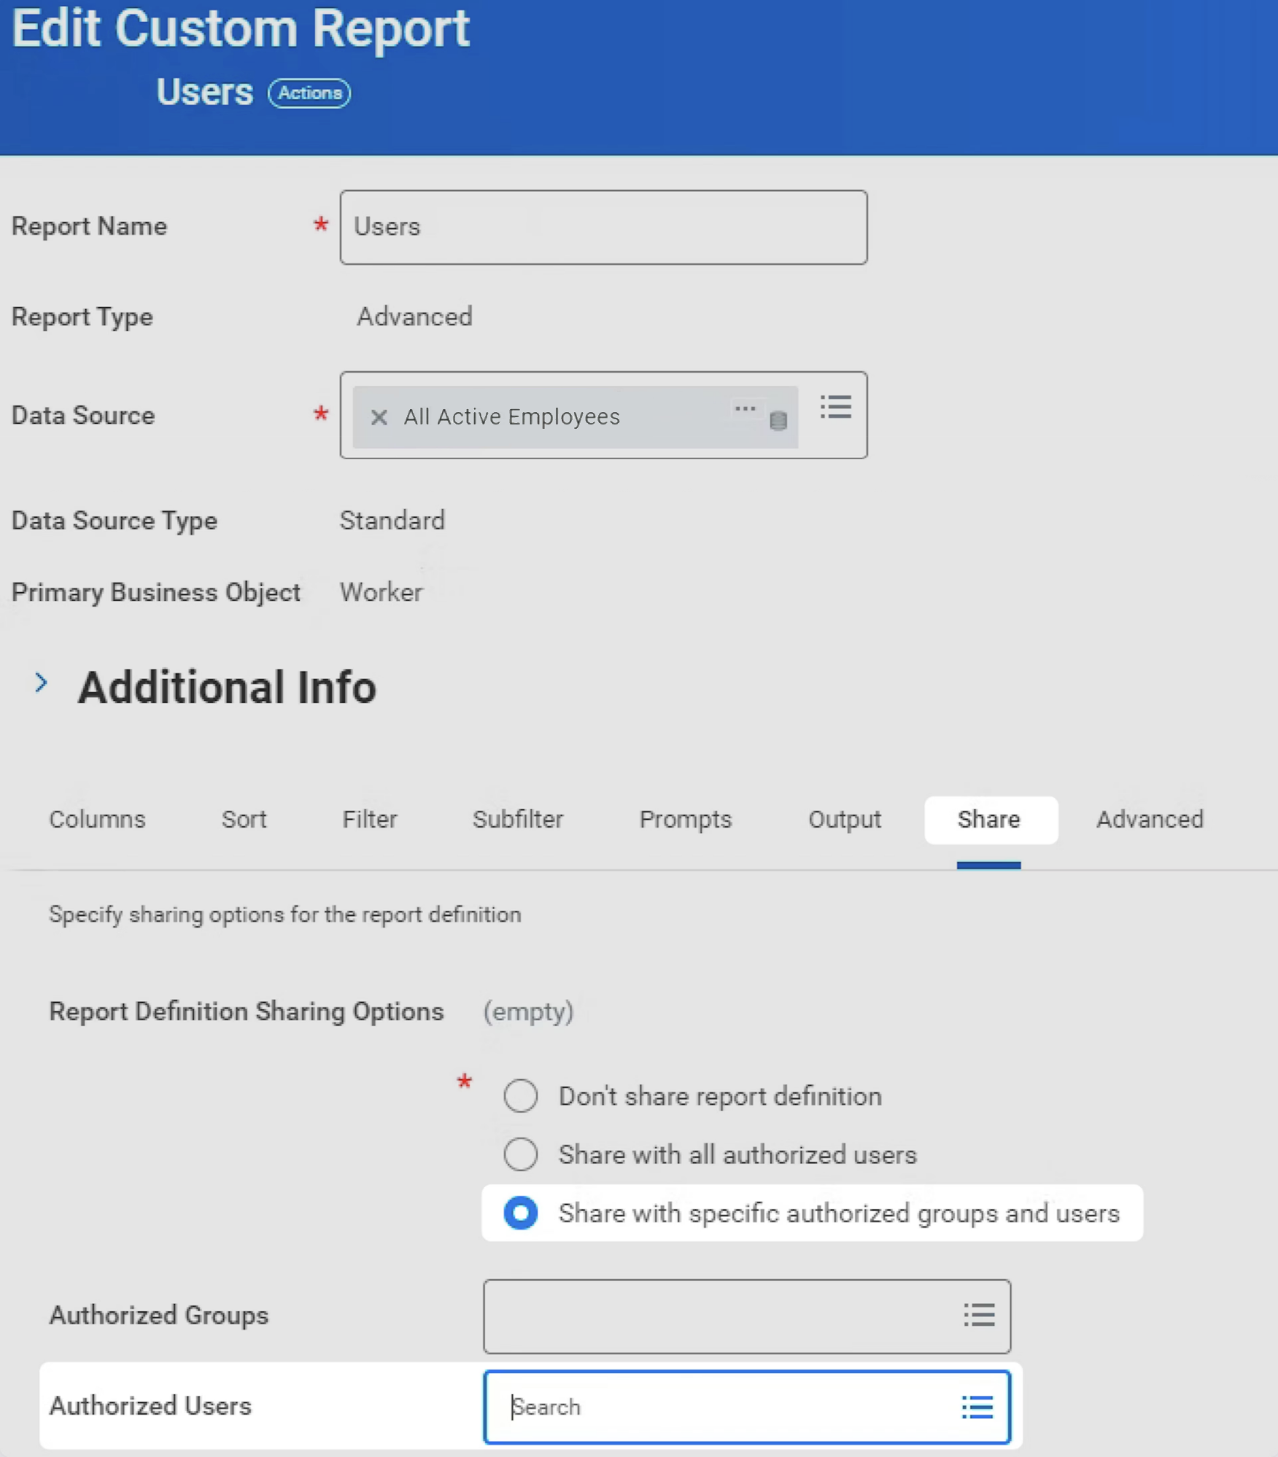Go to the Filter tab
The height and width of the screenshot is (1457, 1278).
pyautogui.click(x=370, y=819)
